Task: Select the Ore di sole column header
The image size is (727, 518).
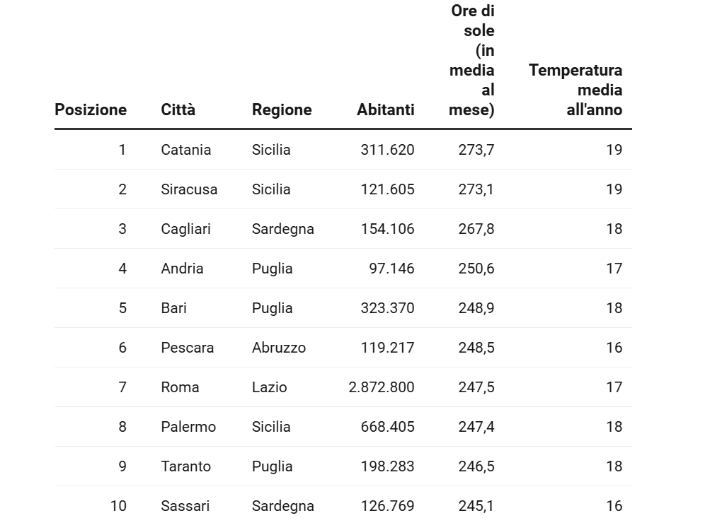Action: click(x=472, y=60)
